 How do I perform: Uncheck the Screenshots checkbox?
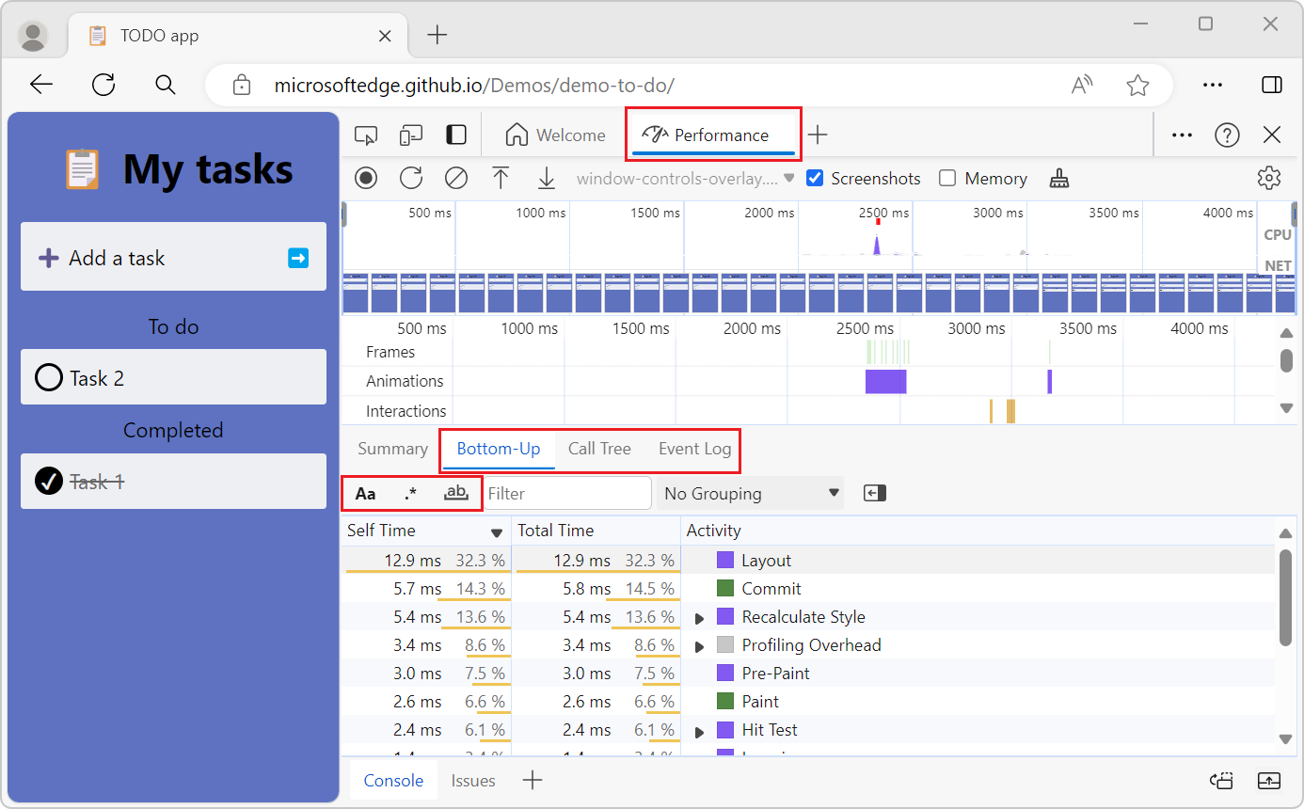(x=814, y=177)
